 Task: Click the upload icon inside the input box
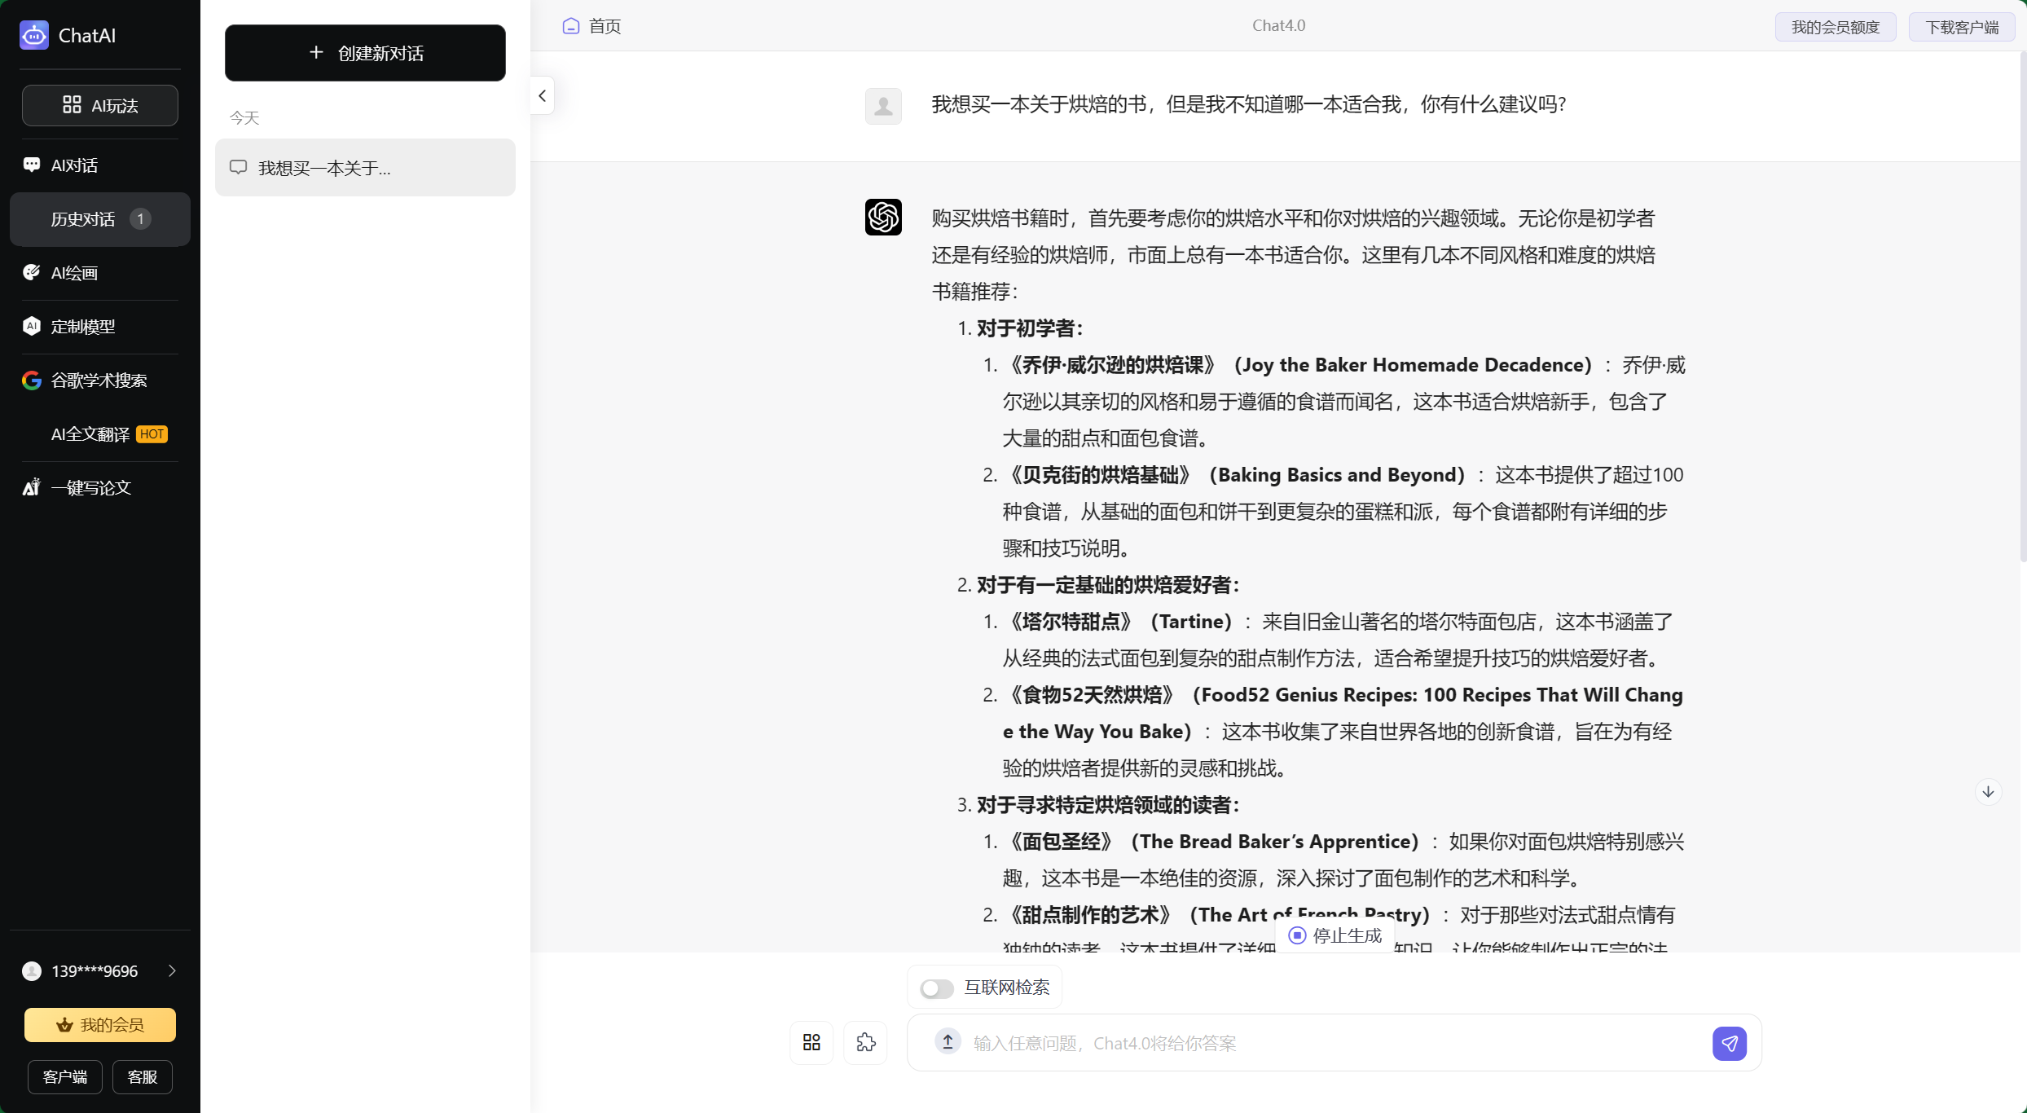click(947, 1042)
